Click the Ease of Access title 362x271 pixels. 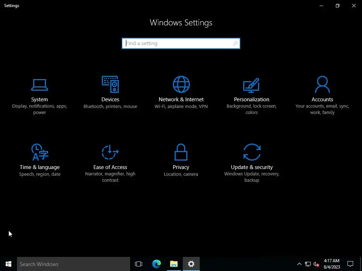tap(110, 167)
